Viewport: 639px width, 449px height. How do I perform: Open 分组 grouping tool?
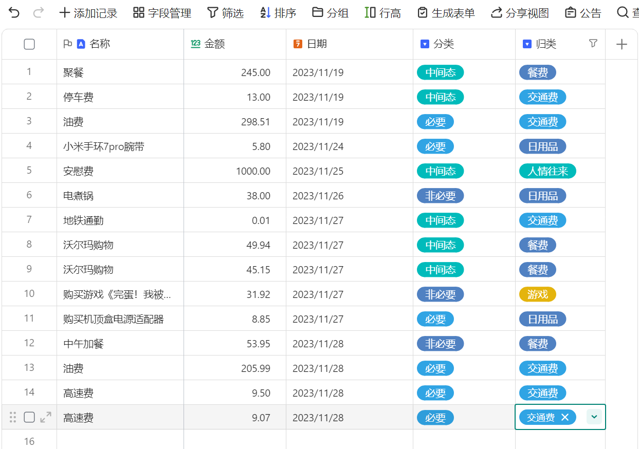[330, 13]
